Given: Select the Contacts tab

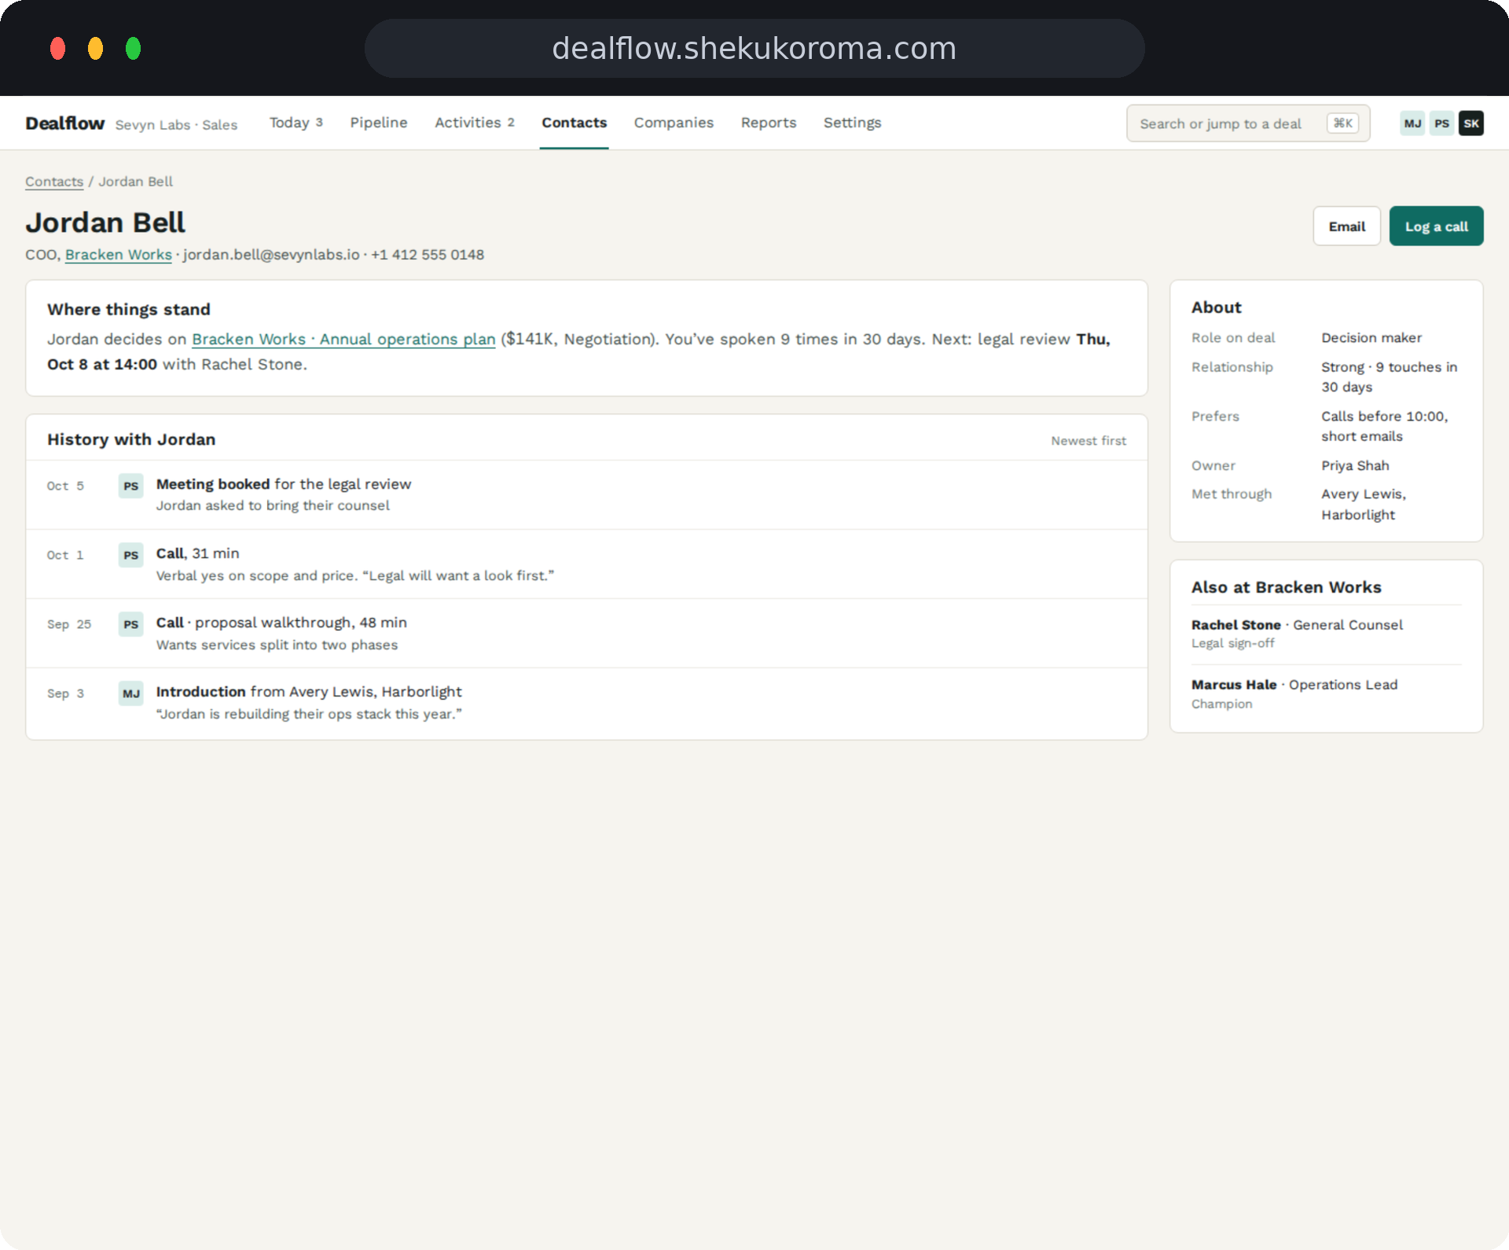Looking at the screenshot, I should (574, 123).
